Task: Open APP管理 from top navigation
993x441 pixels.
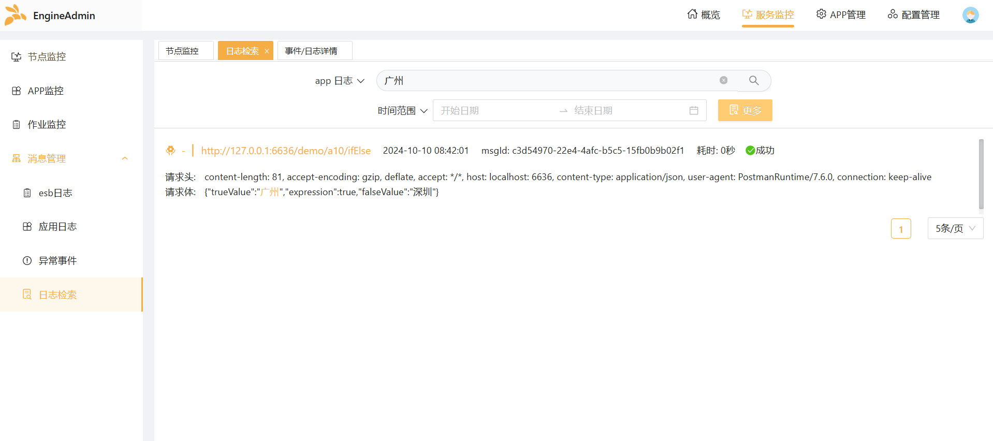Action: [841, 15]
